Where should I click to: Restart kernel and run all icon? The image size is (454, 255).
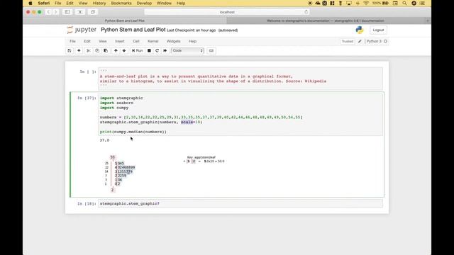pos(165,50)
